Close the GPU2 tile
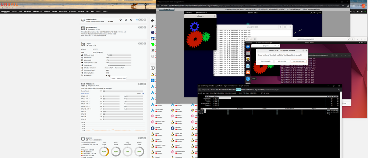 [x=145, y=43]
